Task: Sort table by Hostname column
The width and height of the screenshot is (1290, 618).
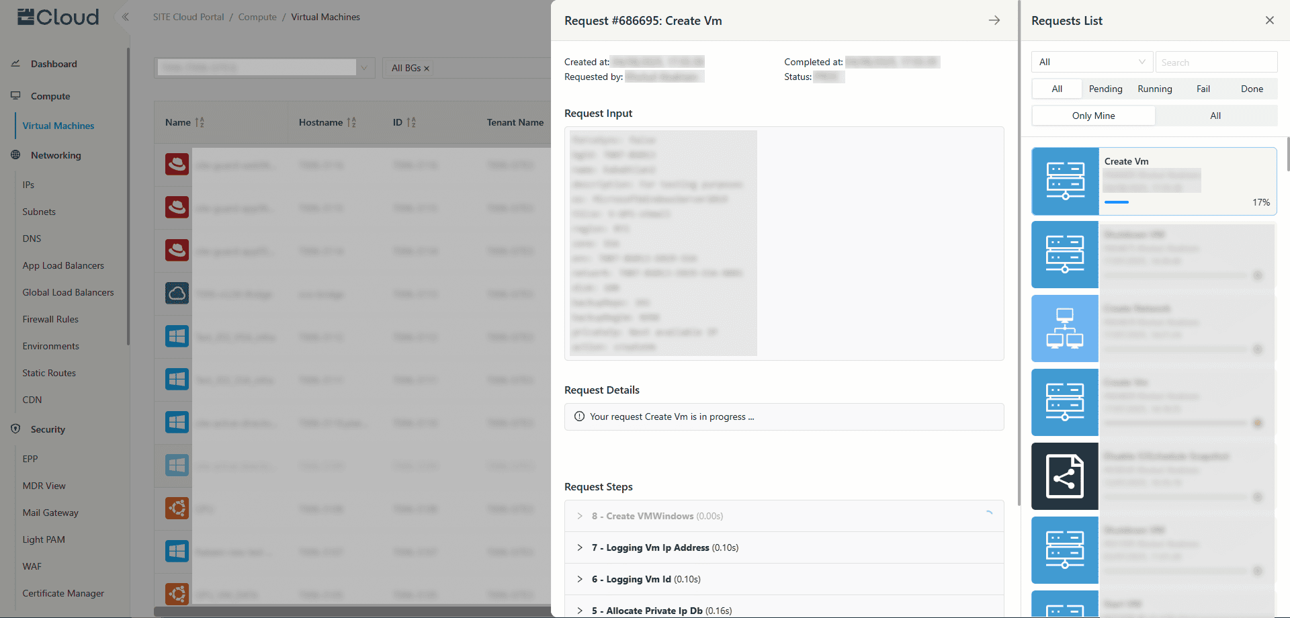Action: point(351,122)
